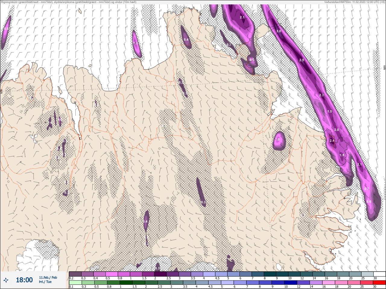
Task: Click the 2.3 snowfall value on the map
Action: pos(321,95)
